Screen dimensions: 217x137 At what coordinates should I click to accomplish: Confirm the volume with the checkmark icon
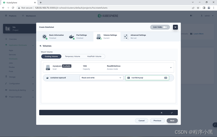pyautogui.click(x=172, y=113)
